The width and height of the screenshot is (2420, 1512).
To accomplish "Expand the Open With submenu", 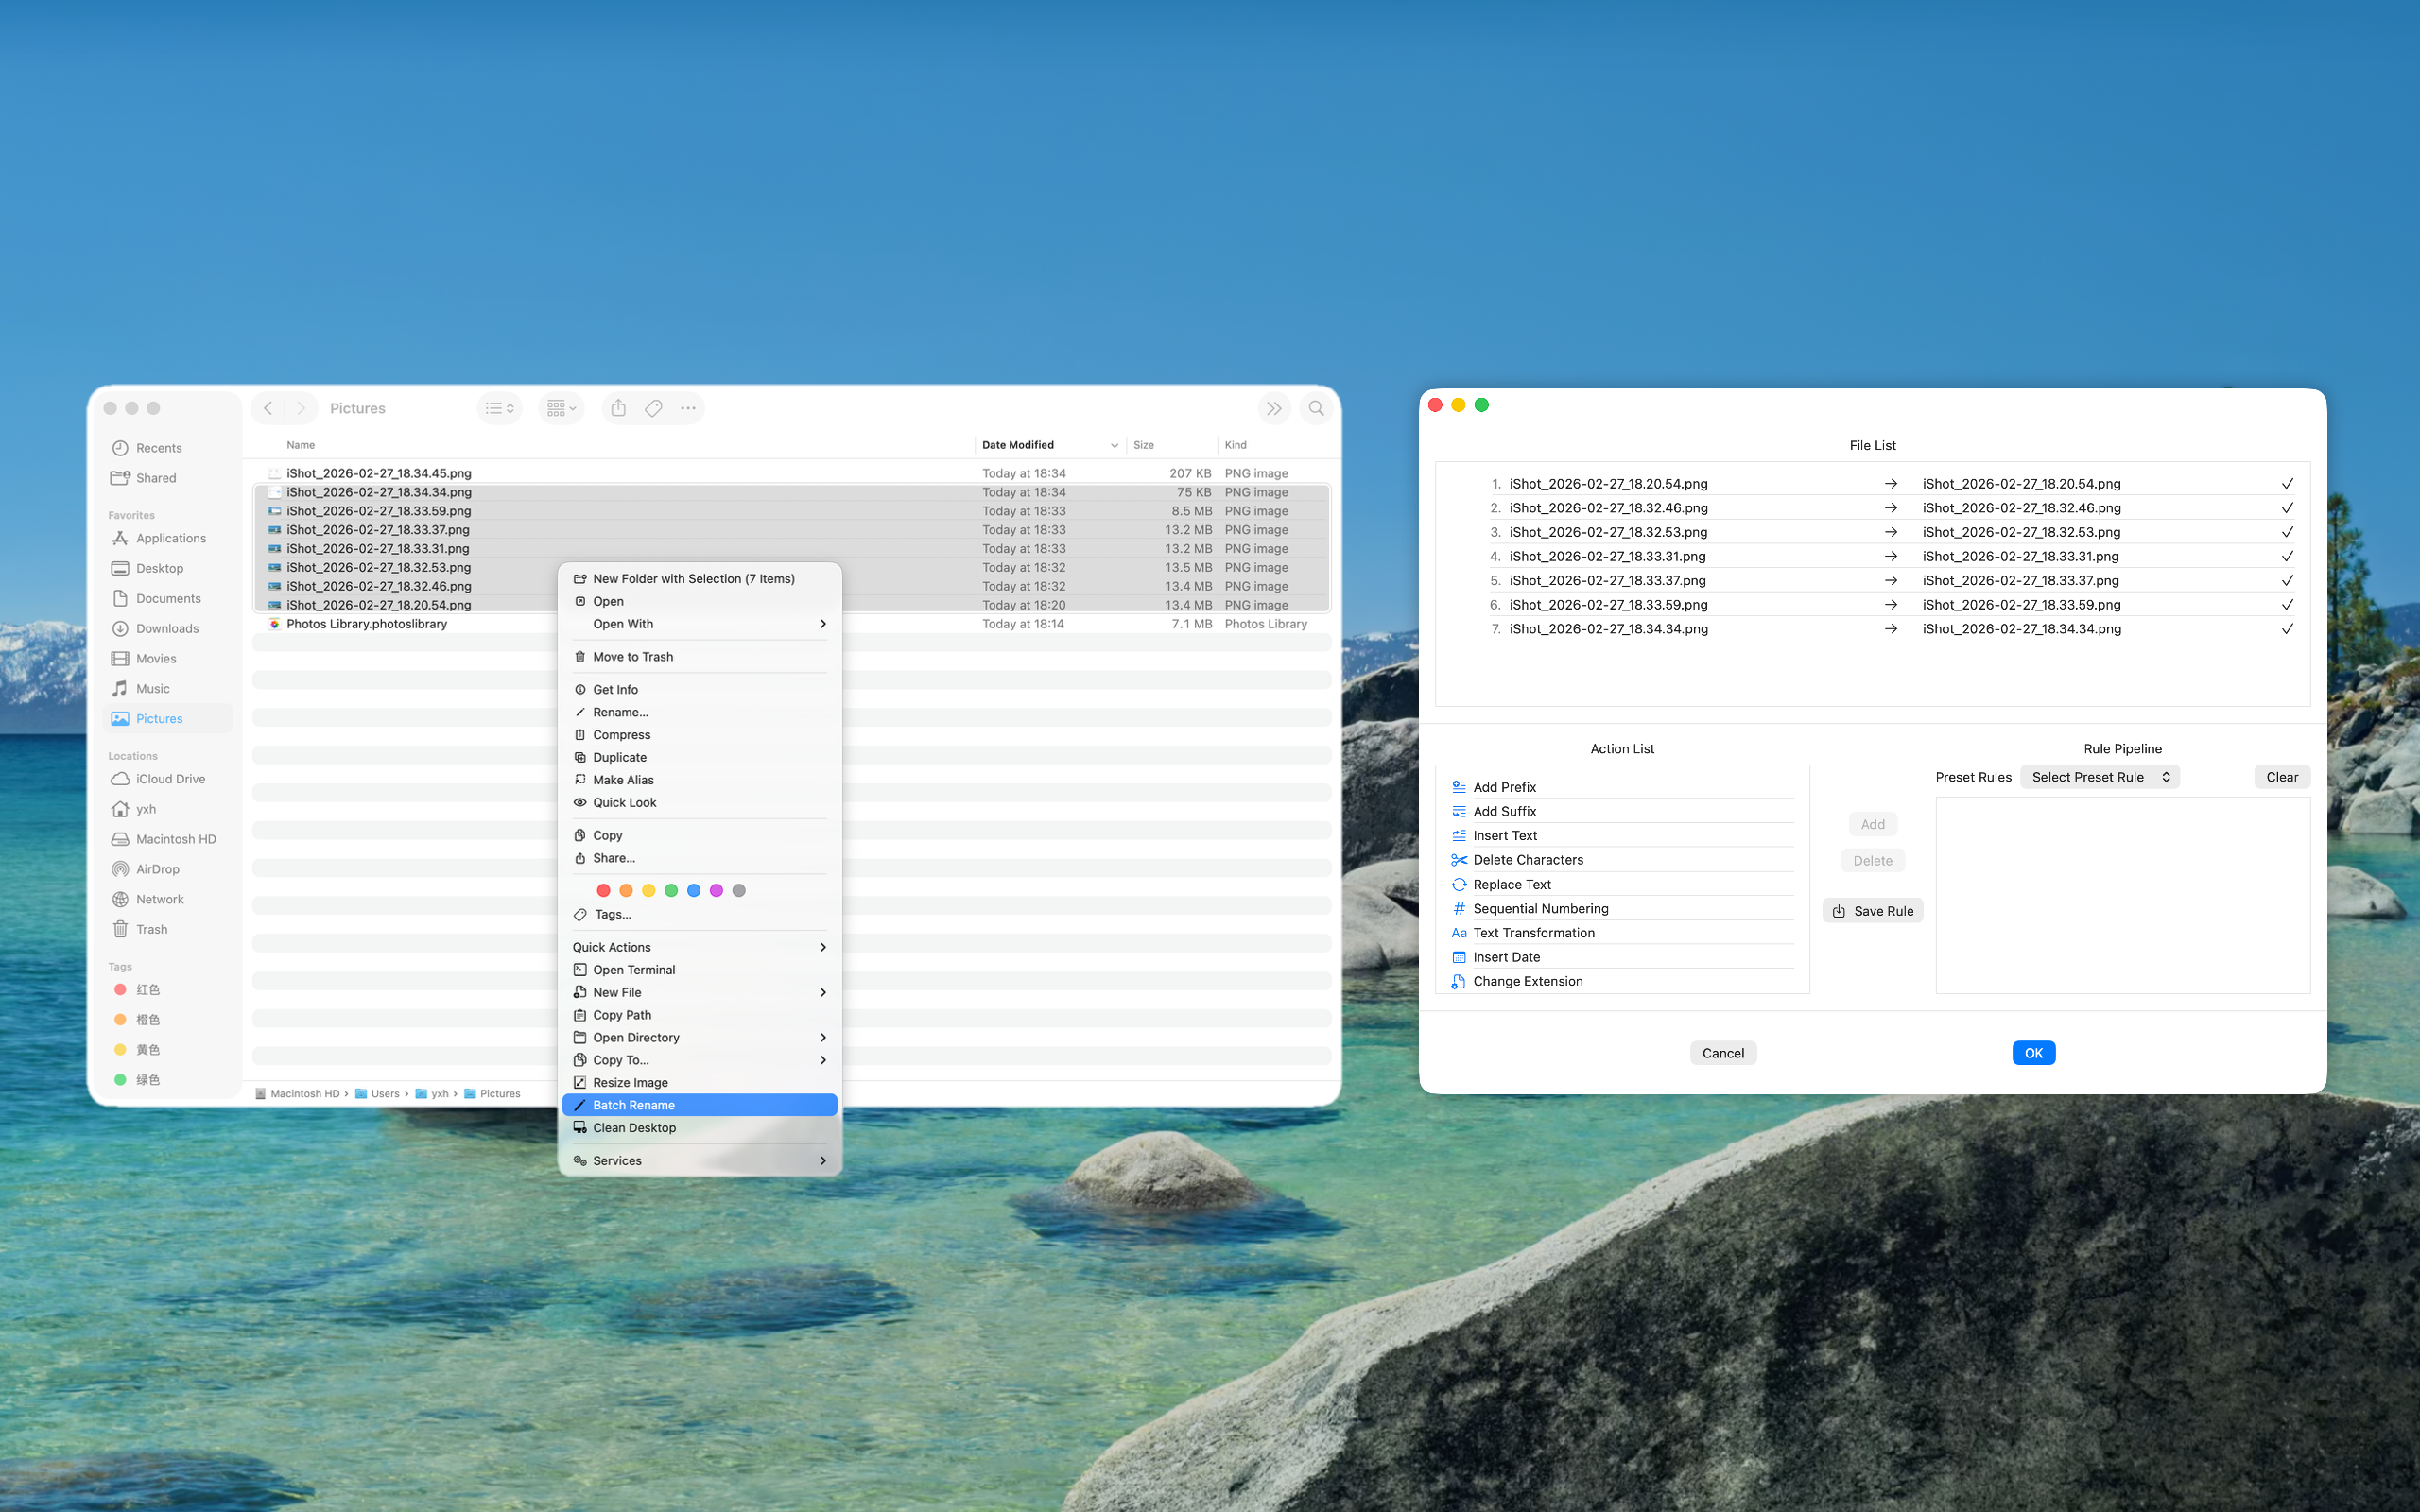I will [699, 624].
